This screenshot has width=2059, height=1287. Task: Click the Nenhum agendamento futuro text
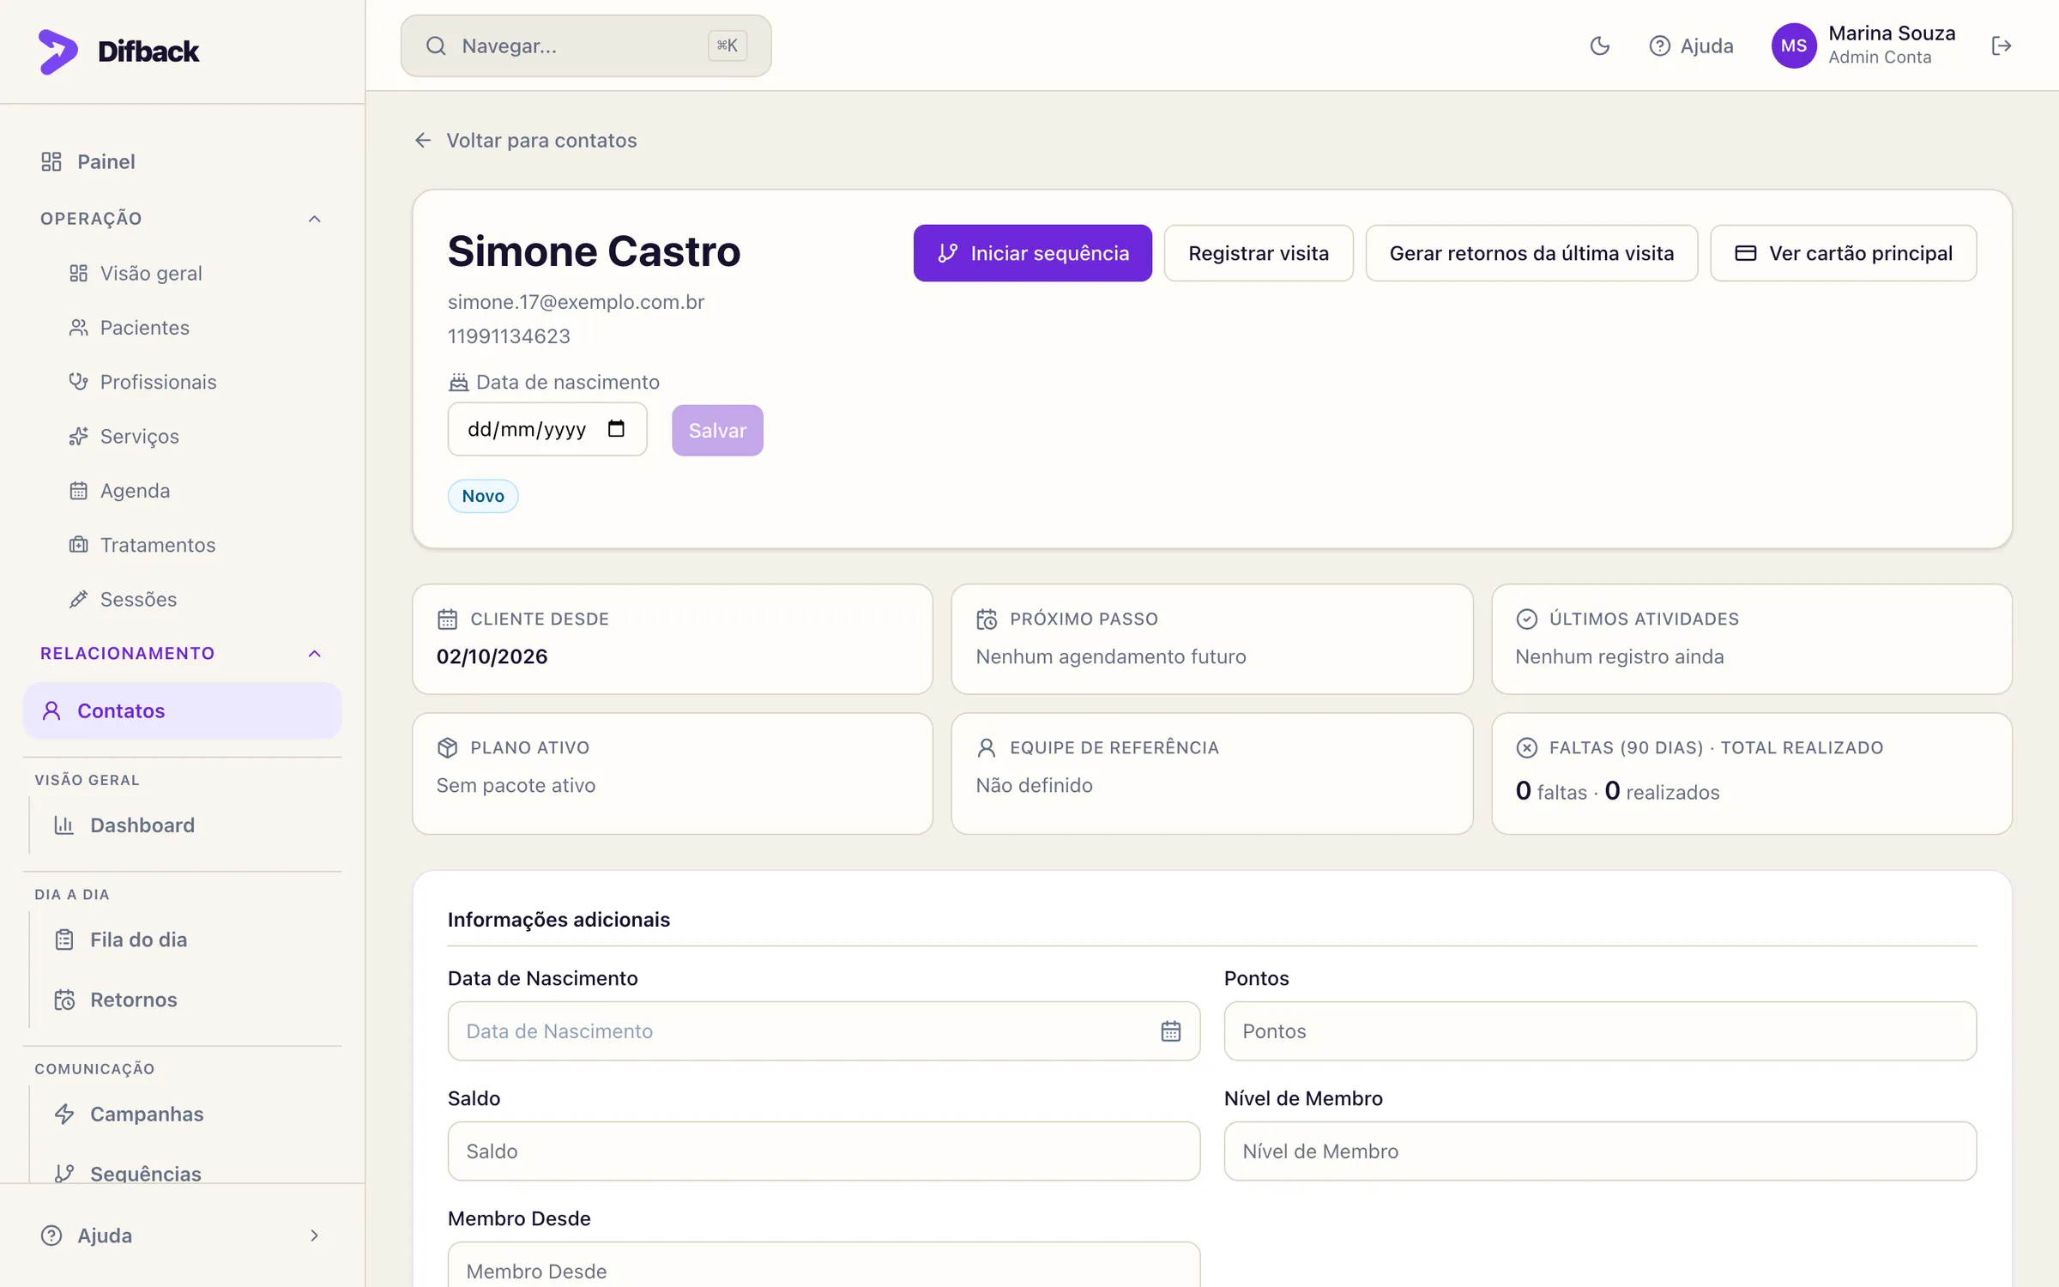[1111, 656]
